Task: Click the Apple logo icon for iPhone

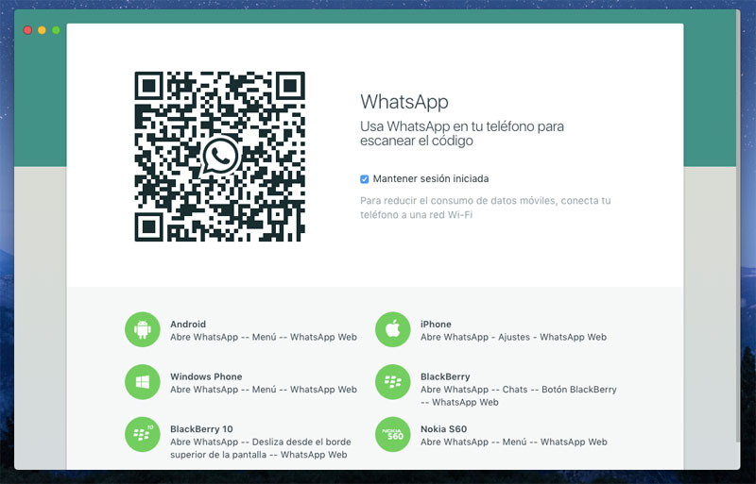Action: (393, 329)
